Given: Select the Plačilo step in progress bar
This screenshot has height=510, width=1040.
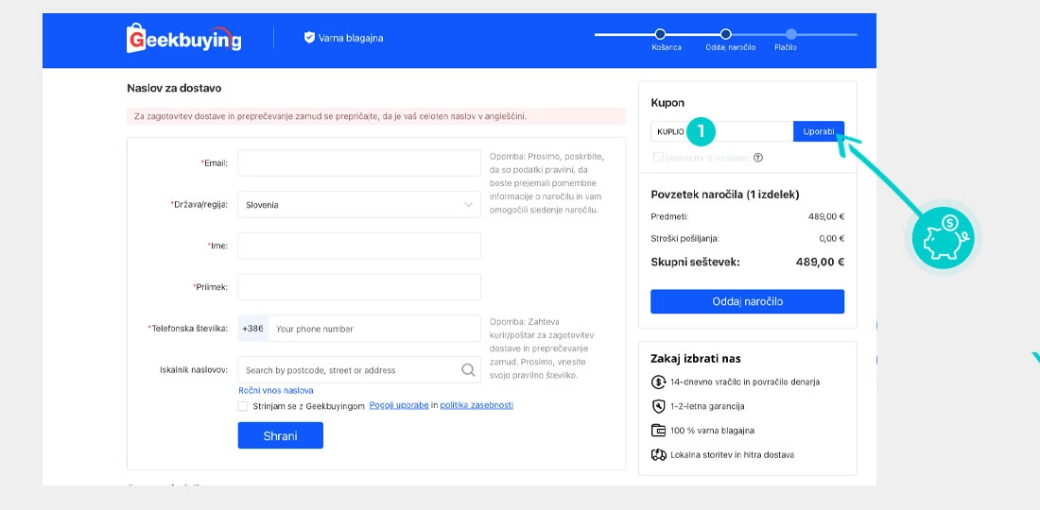Looking at the screenshot, I should click(790, 34).
